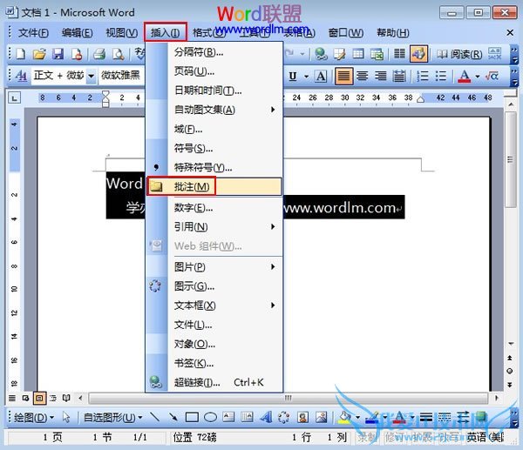Viewport: 523px width, 450px height.
Task: Select the Oval drawing tool
Action: coord(210,417)
